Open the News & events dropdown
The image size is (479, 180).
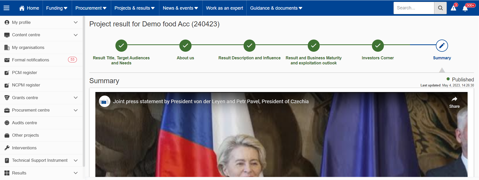pyautogui.click(x=181, y=8)
